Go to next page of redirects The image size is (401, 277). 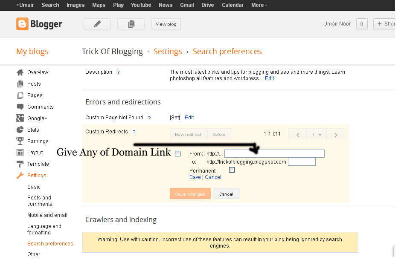click(x=336, y=134)
